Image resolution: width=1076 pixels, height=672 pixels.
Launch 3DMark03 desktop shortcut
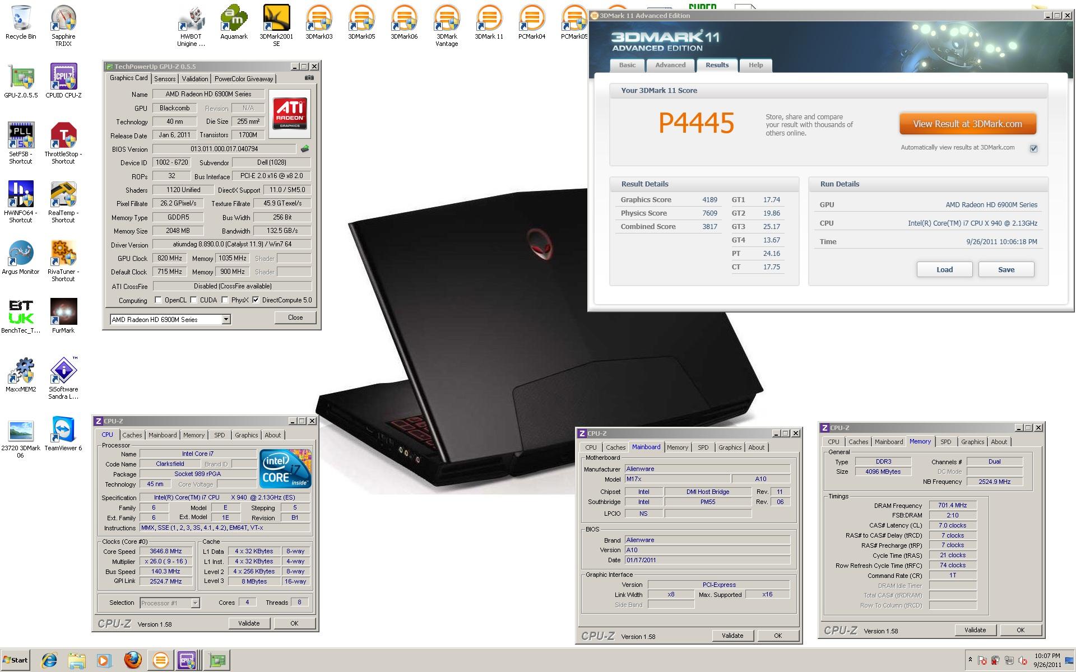[319, 22]
